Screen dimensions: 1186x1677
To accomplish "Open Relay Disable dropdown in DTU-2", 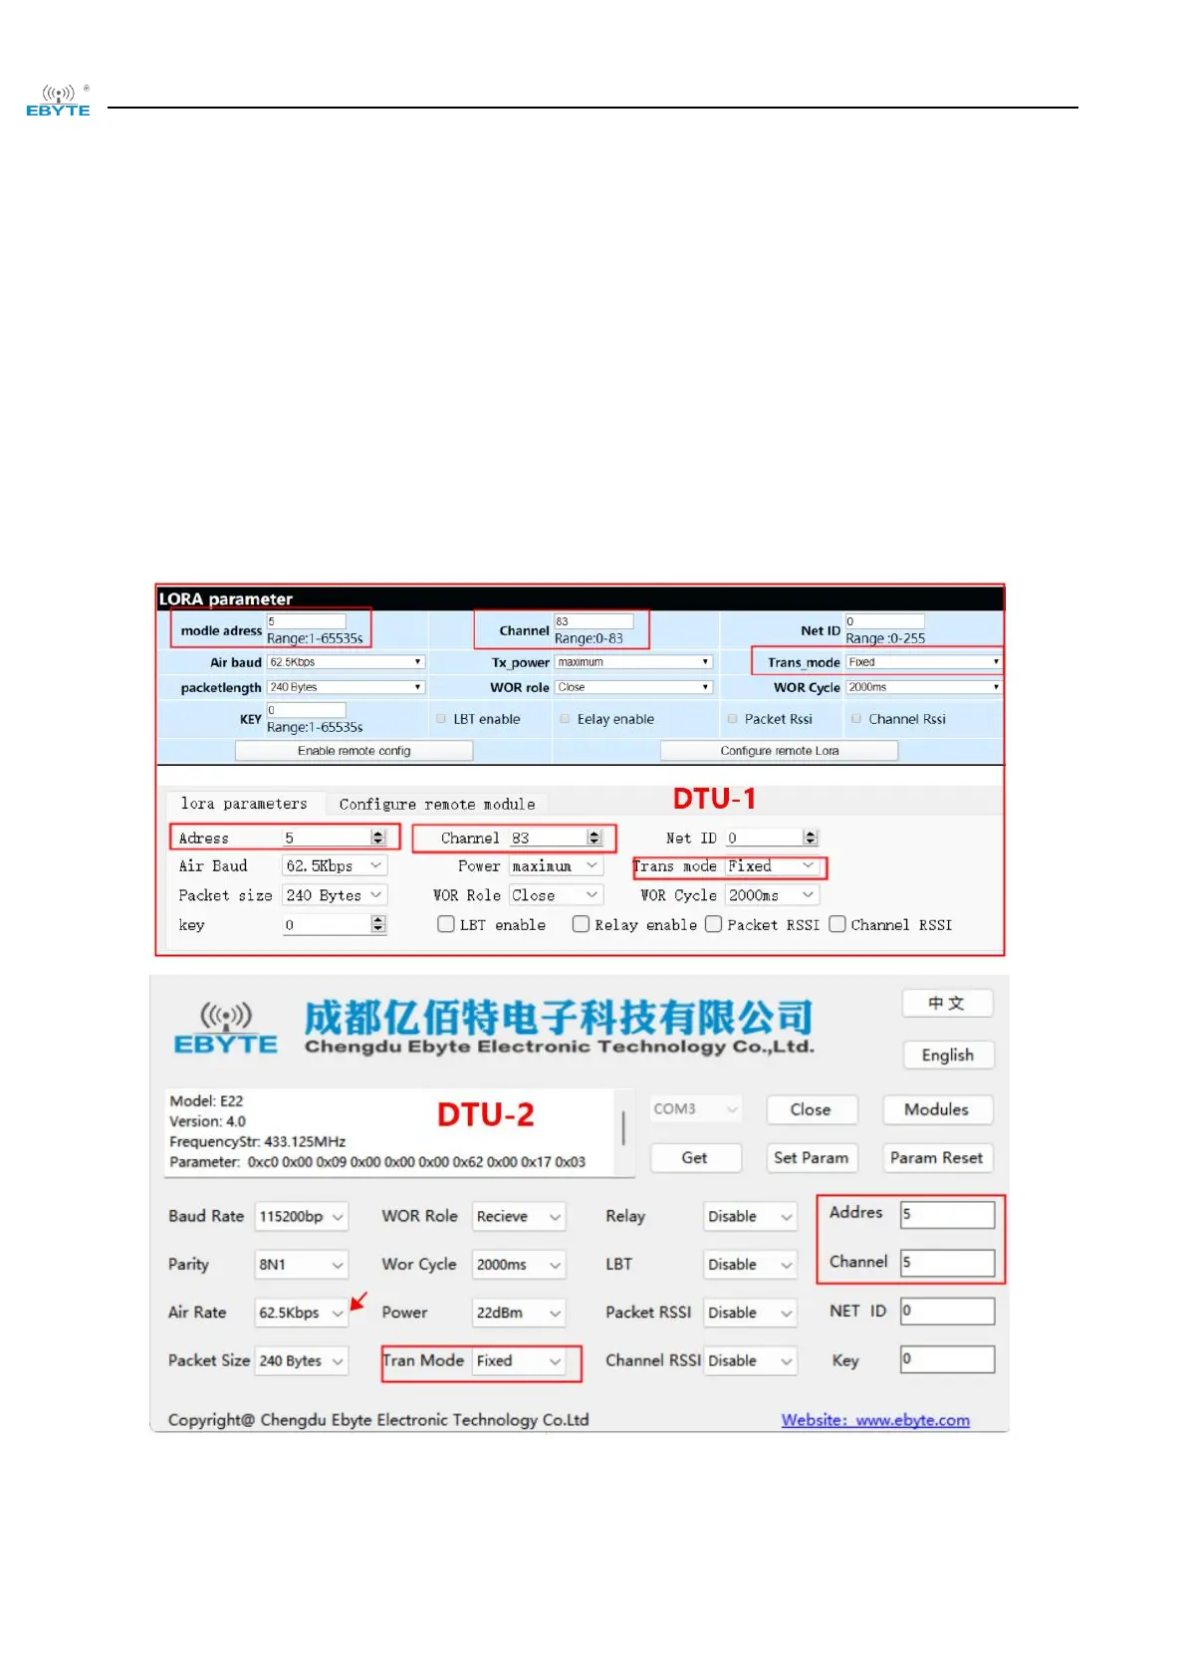I will [750, 1216].
